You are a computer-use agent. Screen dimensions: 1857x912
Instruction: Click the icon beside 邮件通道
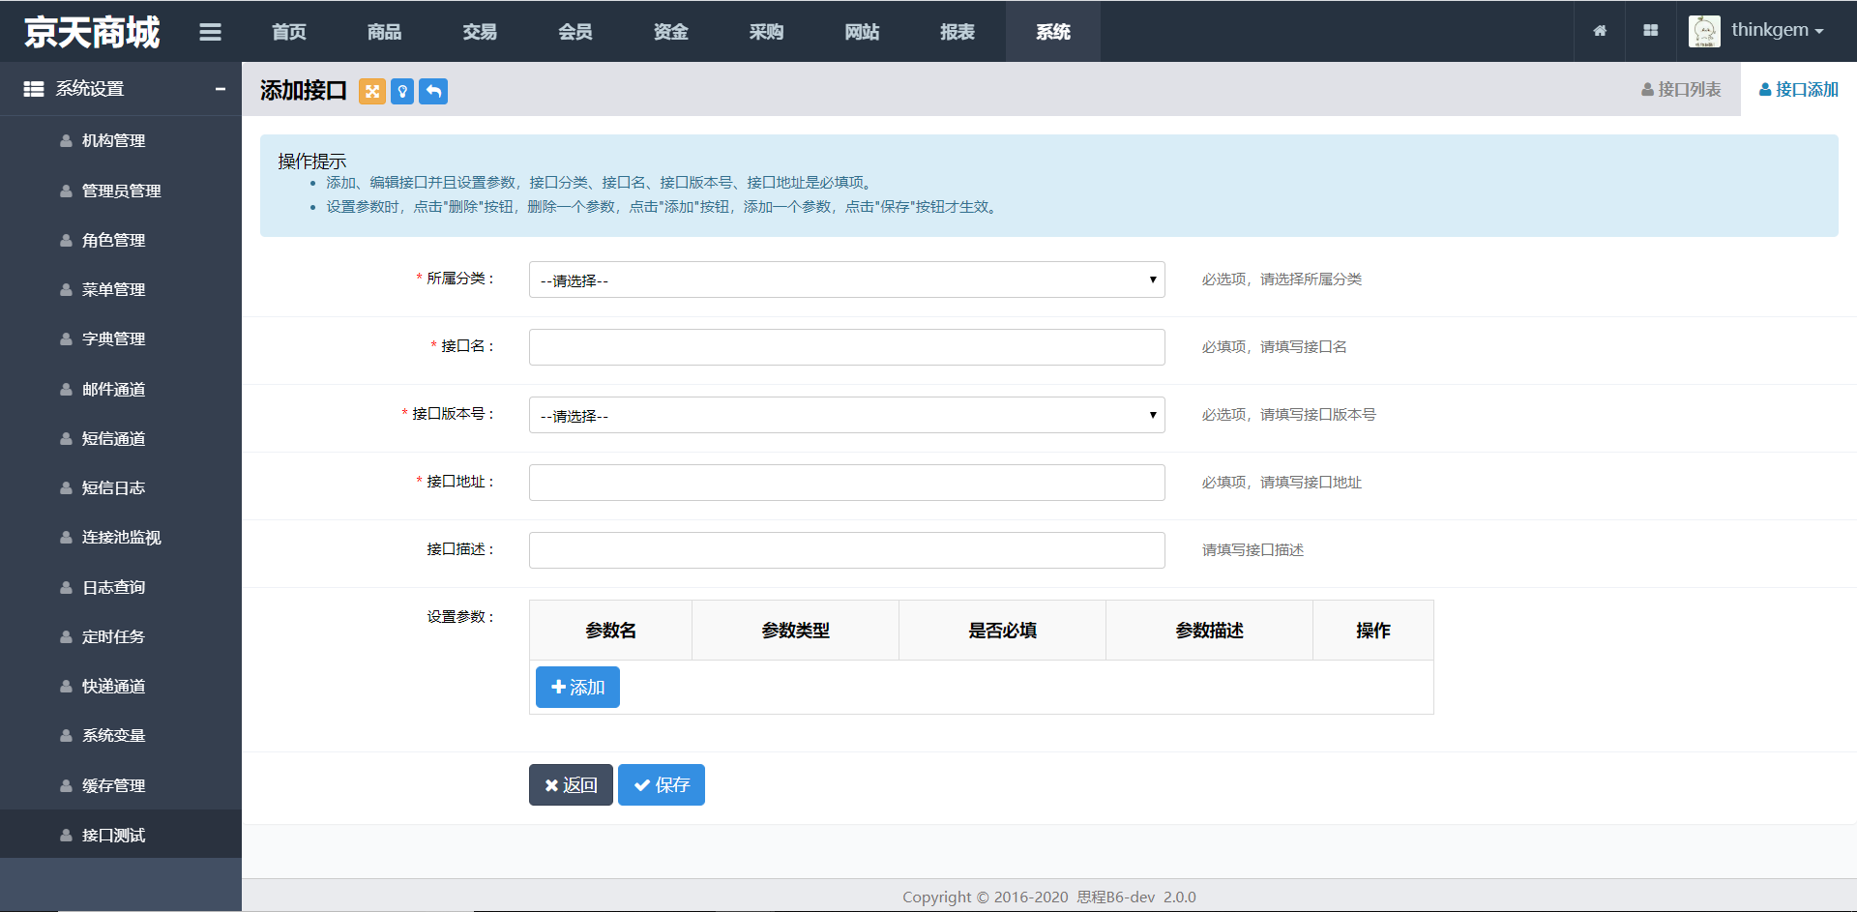pos(66,390)
